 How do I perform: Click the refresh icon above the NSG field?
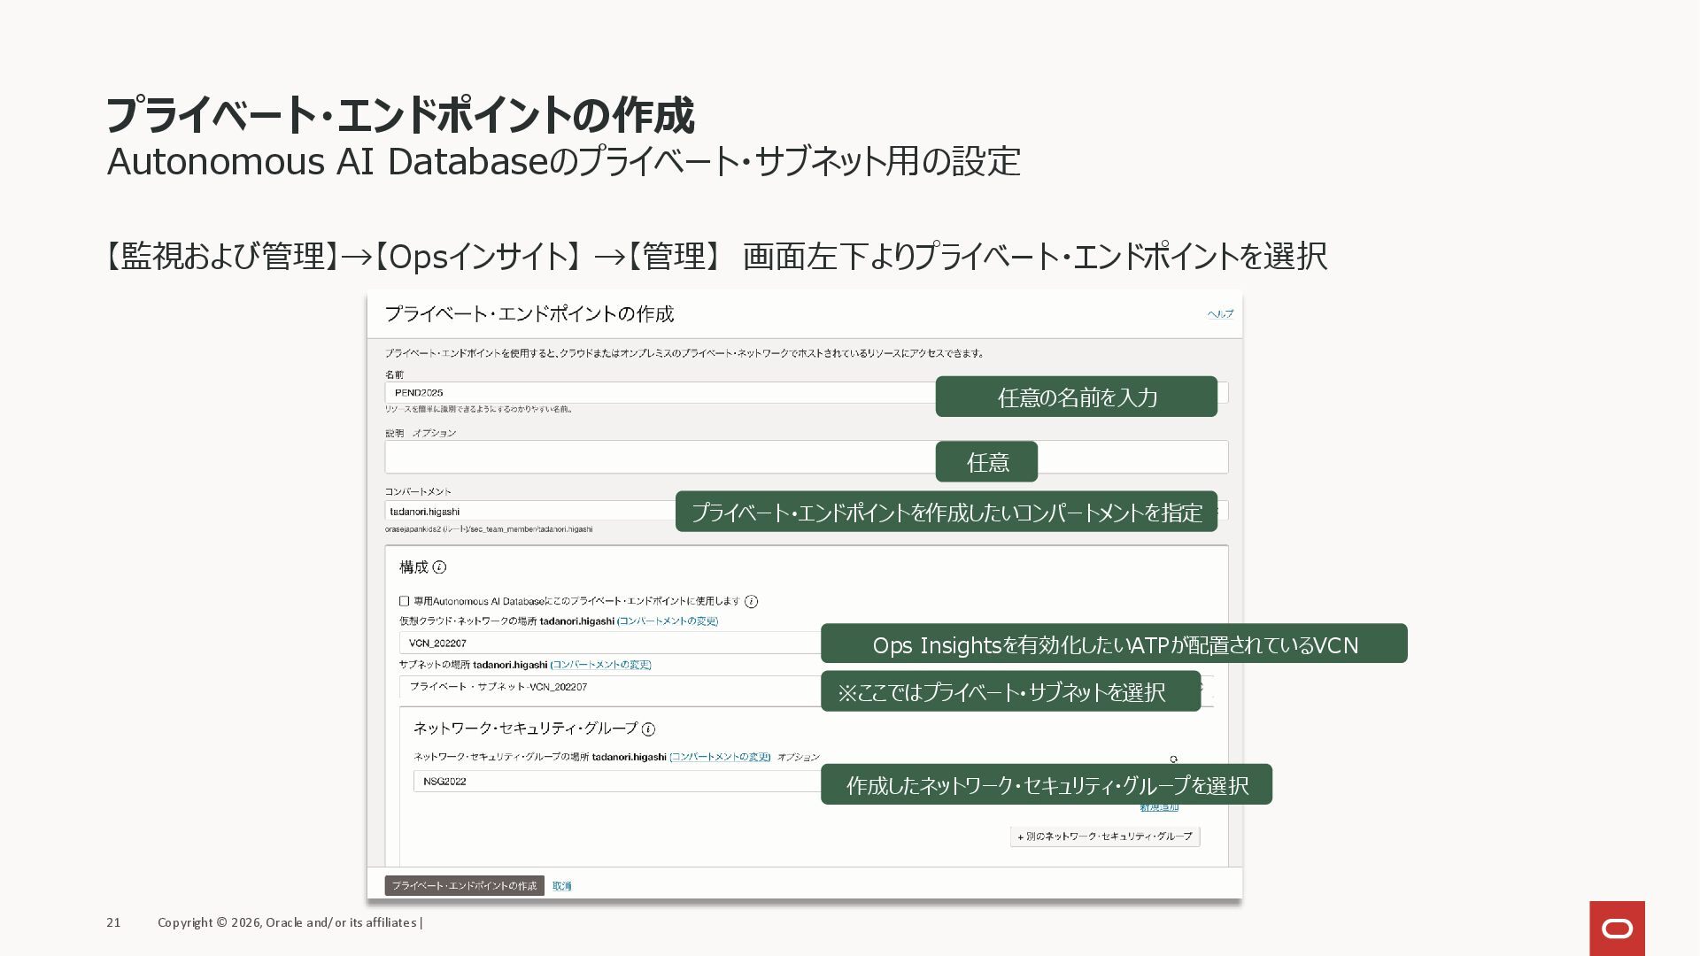pos(1173,759)
